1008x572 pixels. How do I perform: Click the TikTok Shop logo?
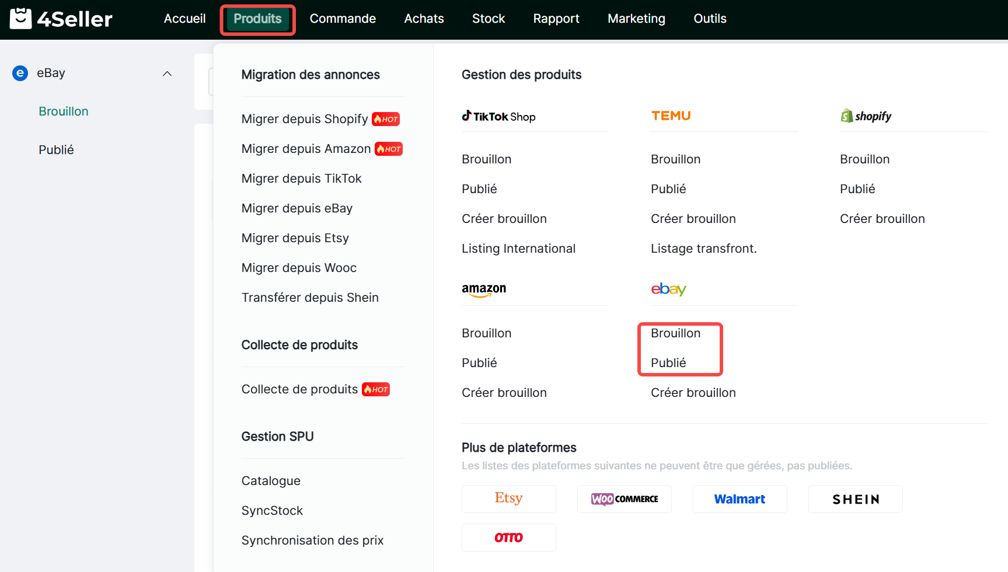tap(498, 116)
